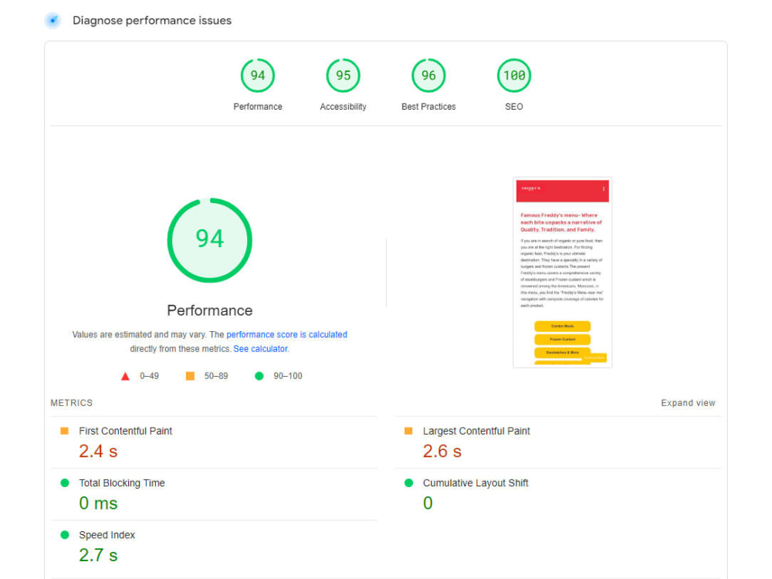Viewport: 772px width, 579px height.
Task: Click the red triangle 0–49 legend icon
Action: point(125,376)
